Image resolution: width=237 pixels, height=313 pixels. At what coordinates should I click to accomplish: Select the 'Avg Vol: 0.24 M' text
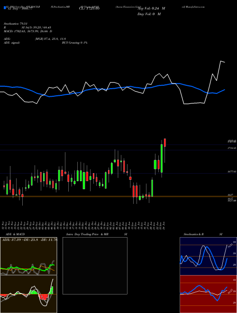152,9
